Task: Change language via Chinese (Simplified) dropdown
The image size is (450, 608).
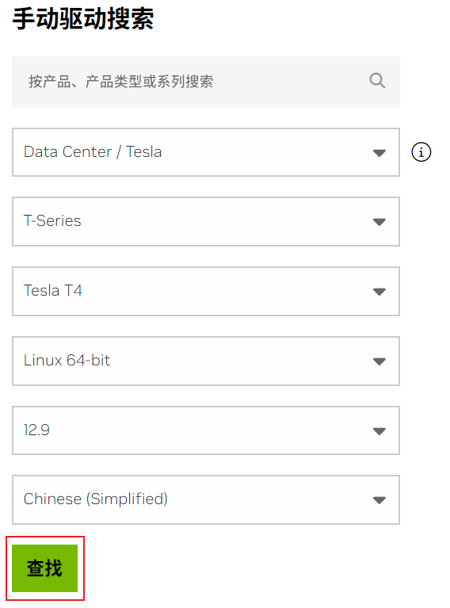Action: pyautogui.click(x=206, y=500)
